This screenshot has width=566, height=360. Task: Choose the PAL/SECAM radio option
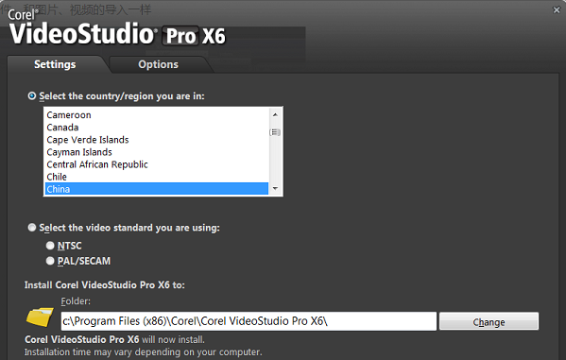pos(50,261)
